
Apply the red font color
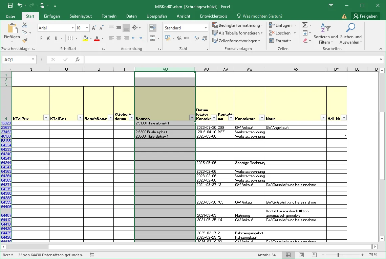(97, 38)
